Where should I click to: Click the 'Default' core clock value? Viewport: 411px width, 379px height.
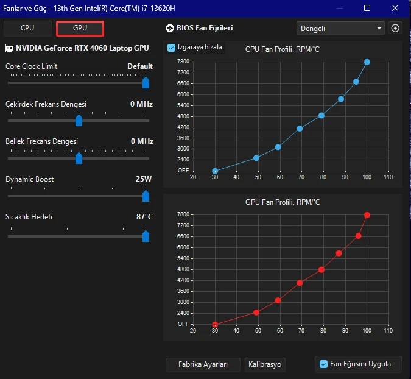tap(140, 66)
